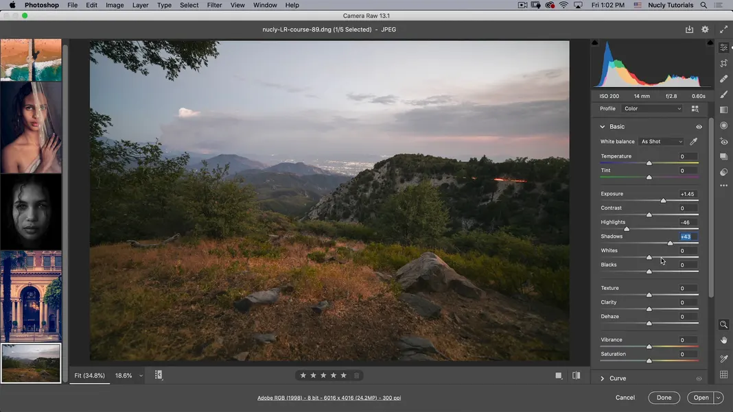Toggle the Color Sampler eyedropper tool
The image size is (733, 412).
723,359
